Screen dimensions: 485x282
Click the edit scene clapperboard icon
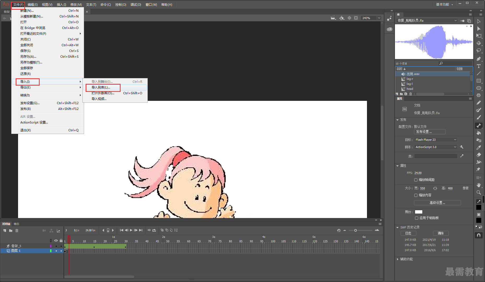[333, 18]
